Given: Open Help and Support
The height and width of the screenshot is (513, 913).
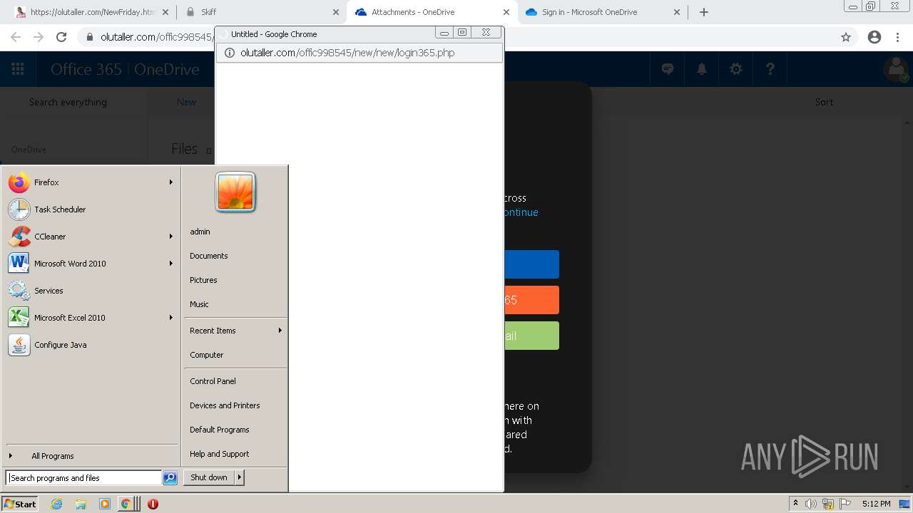Looking at the screenshot, I should (x=219, y=454).
